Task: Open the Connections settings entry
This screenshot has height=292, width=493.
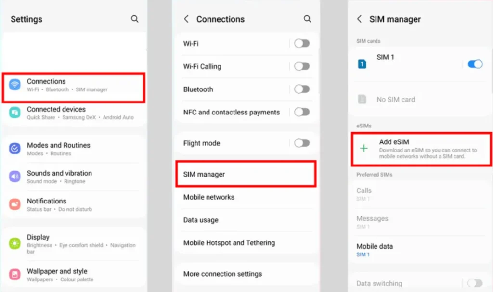Action: coord(74,88)
